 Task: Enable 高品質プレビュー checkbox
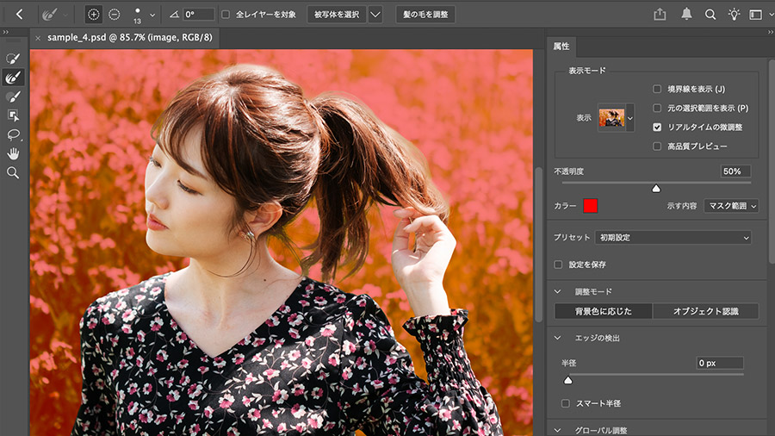tap(657, 146)
